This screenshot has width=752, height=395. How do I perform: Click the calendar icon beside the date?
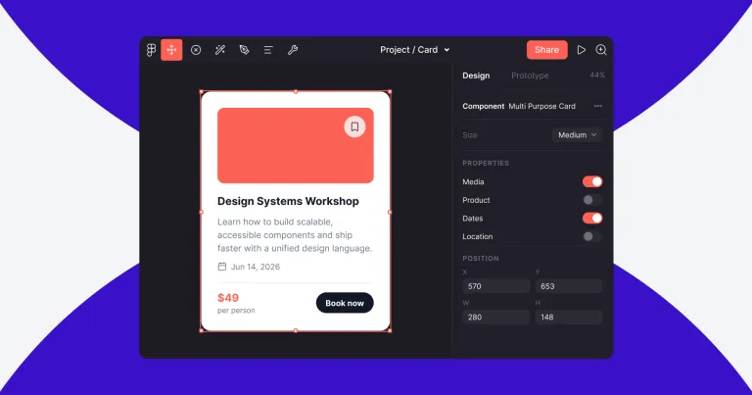(222, 267)
